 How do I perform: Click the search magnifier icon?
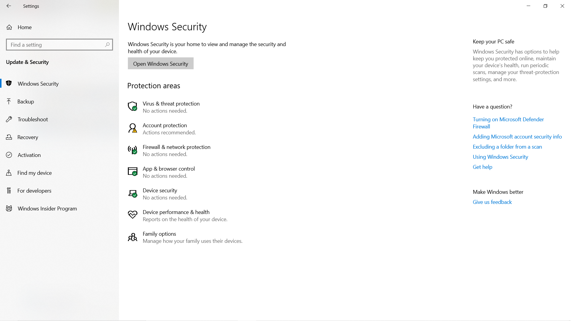(x=107, y=45)
